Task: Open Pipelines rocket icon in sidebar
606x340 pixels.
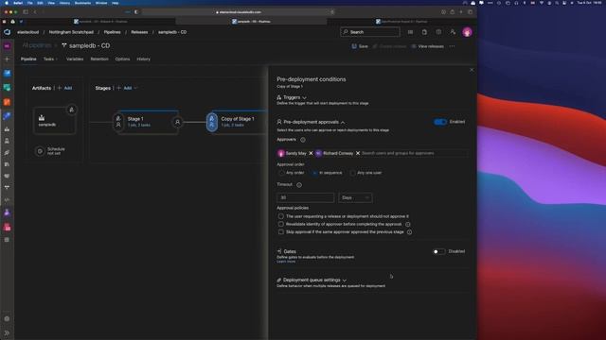Action: (x=7, y=116)
